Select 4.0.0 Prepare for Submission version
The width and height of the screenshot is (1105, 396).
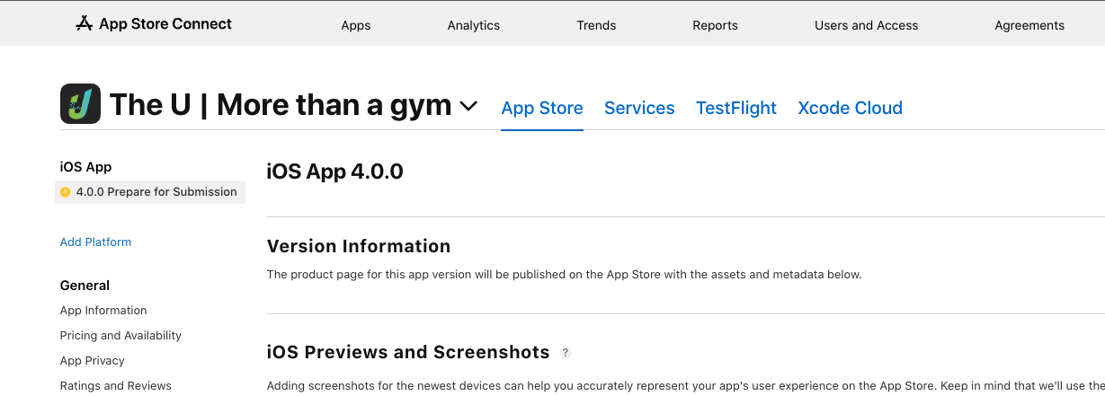point(156,192)
